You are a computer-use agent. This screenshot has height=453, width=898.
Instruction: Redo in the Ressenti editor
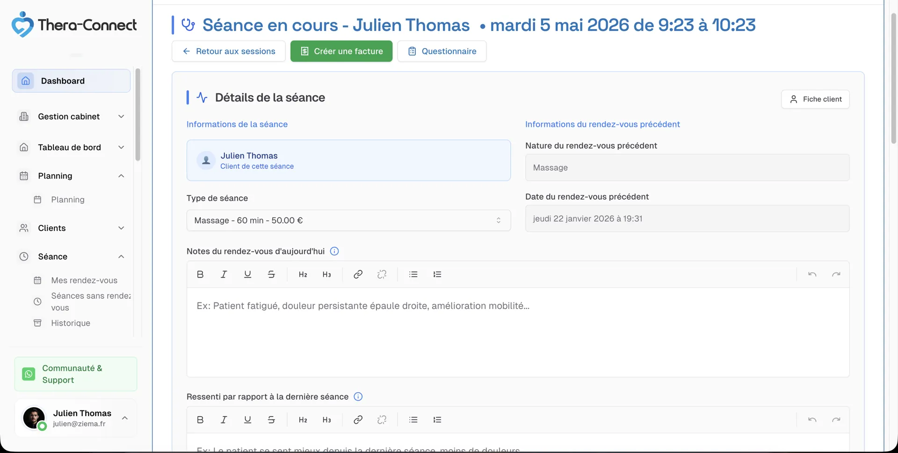pos(836,420)
